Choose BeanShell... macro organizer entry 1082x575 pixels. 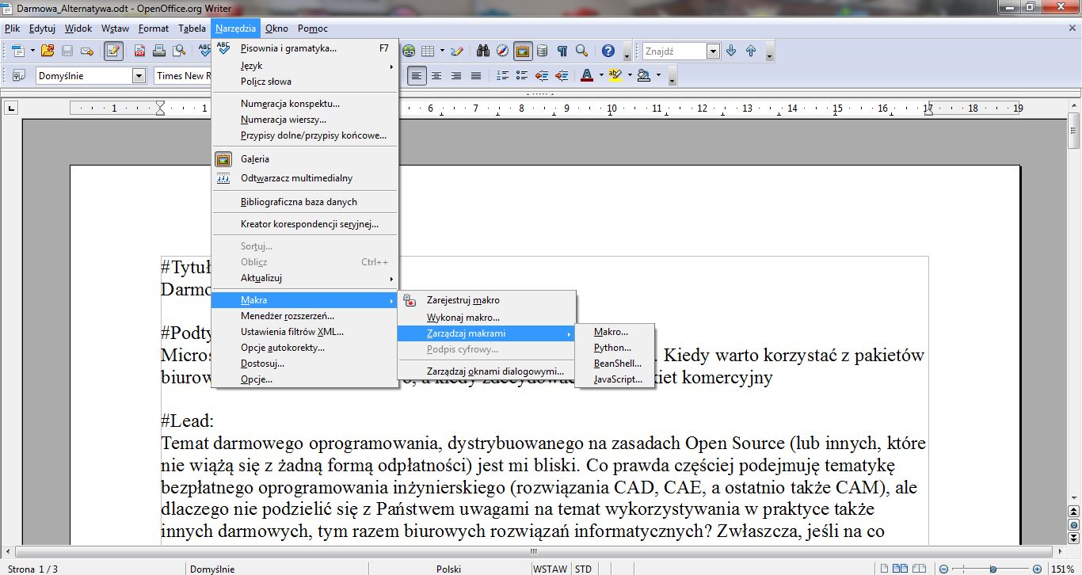pos(615,364)
